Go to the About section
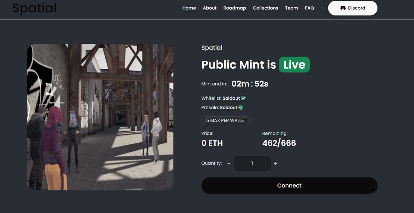Screen dimensions: 414x213 click(x=210, y=8)
